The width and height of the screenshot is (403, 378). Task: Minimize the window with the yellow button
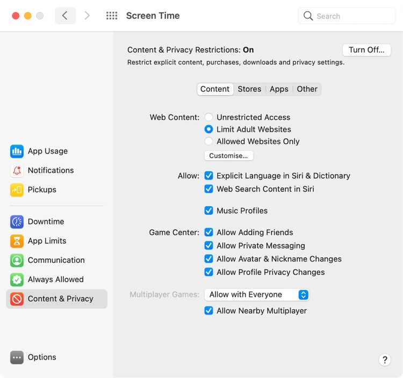pyautogui.click(x=28, y=16)
